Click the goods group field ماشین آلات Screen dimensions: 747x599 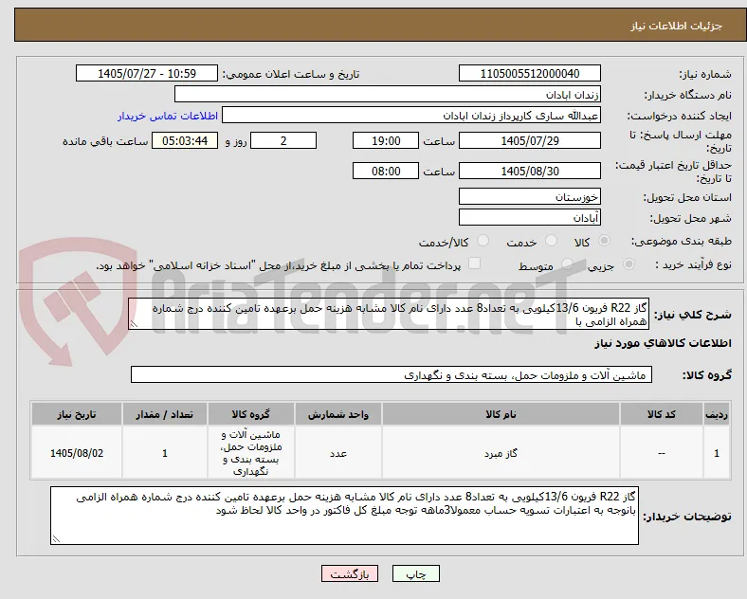tap(392, 374)
